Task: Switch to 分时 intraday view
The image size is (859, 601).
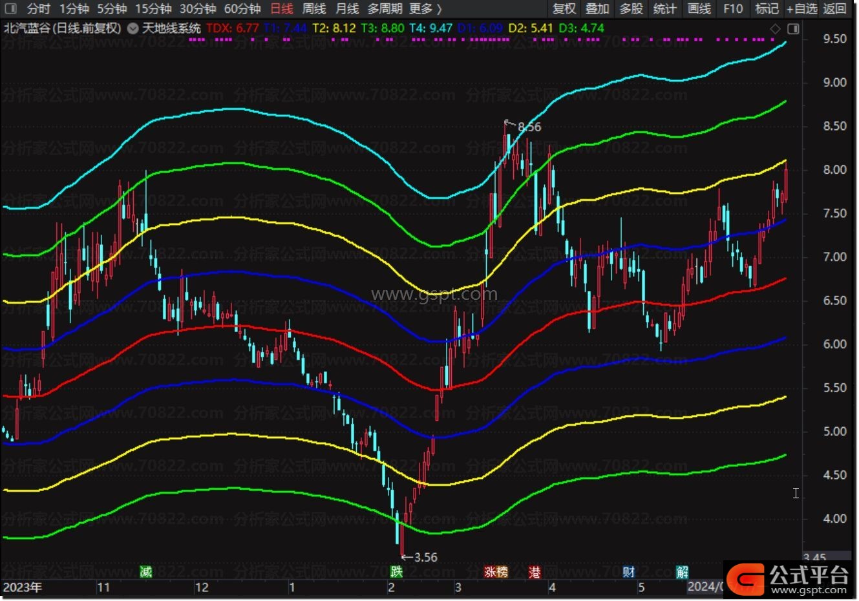Action: pyautogui.click(x=39, y=8)
